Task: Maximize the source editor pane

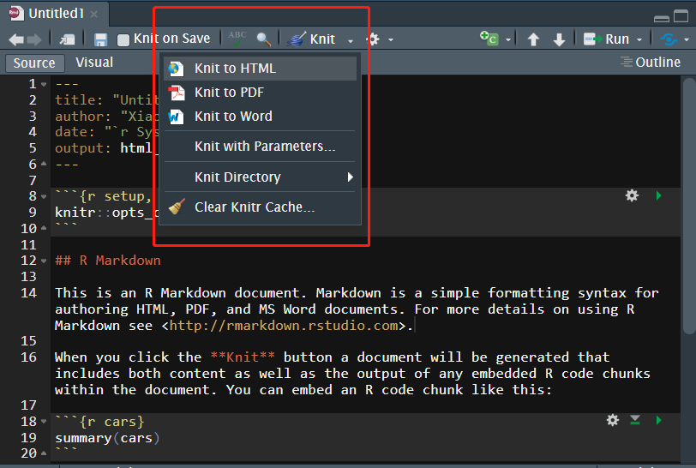Action: [681, 16]
